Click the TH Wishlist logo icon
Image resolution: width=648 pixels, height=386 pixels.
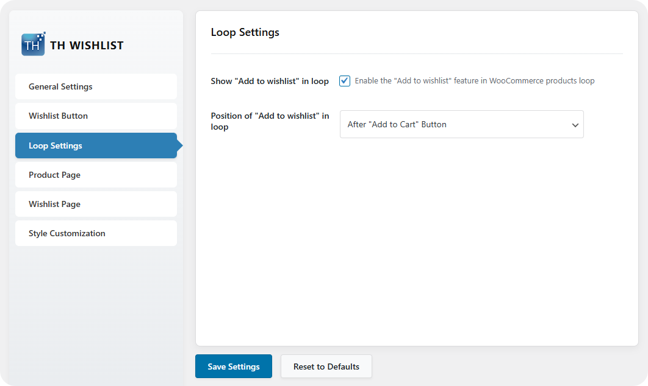point(33,44)
